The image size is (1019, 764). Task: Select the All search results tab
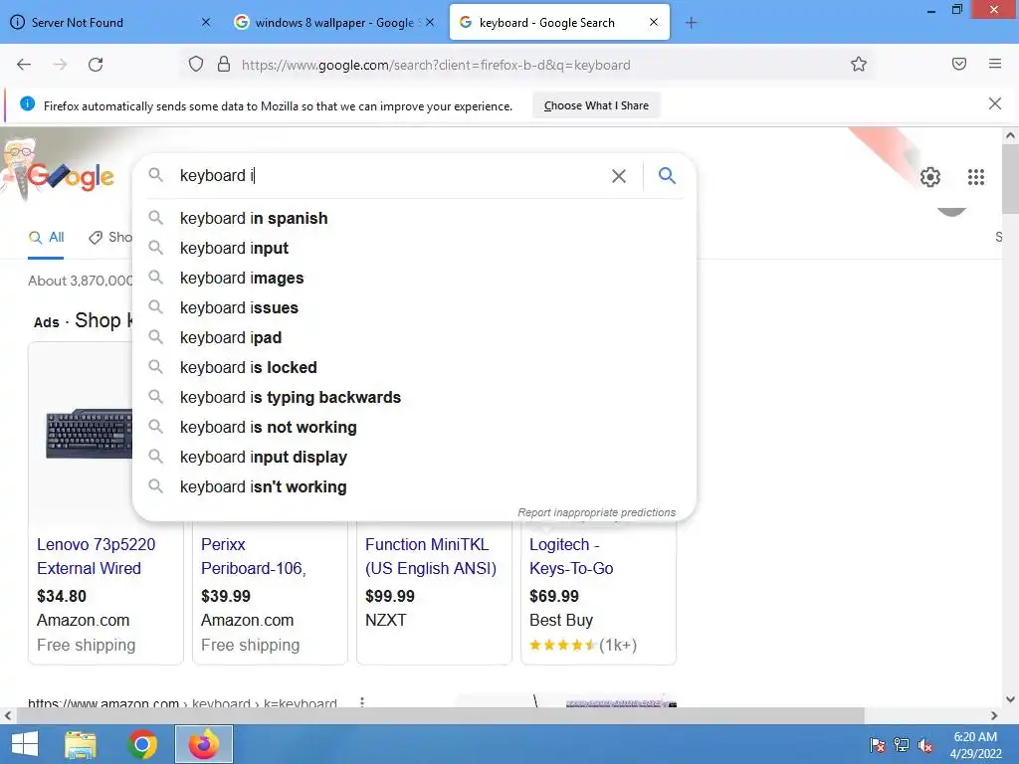[46, 237]
